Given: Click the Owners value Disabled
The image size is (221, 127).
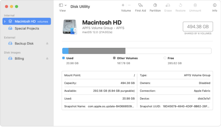Looking at the screenshot, I should 205,83.
